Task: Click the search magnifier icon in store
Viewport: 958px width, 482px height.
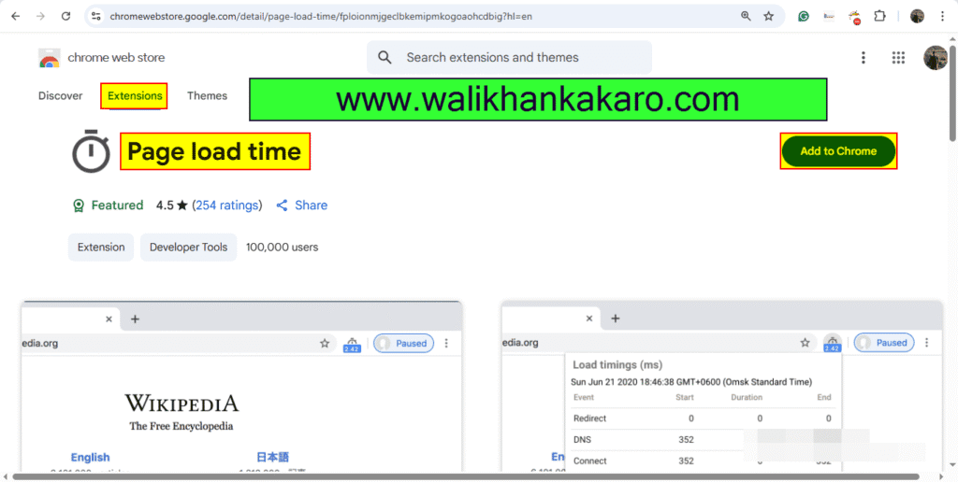Action: [x=385, y=57]
